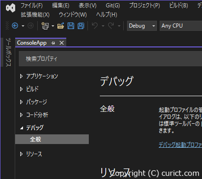
Task: Open the Any CPU platform dropdown
Action: point(181,26)
